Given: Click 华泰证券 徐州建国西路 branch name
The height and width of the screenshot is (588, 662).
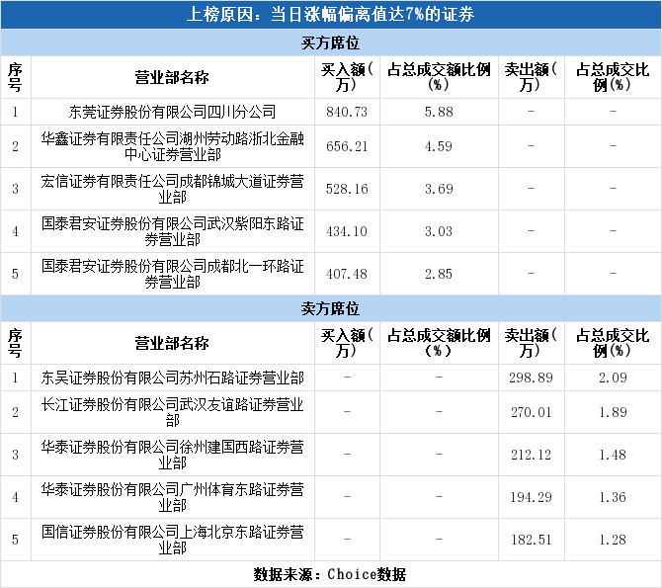Looking at the screenshot, I should (172, 455).
